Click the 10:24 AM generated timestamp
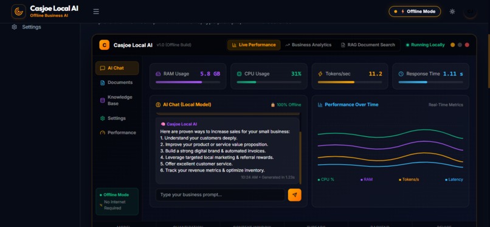 pos(267,177)
